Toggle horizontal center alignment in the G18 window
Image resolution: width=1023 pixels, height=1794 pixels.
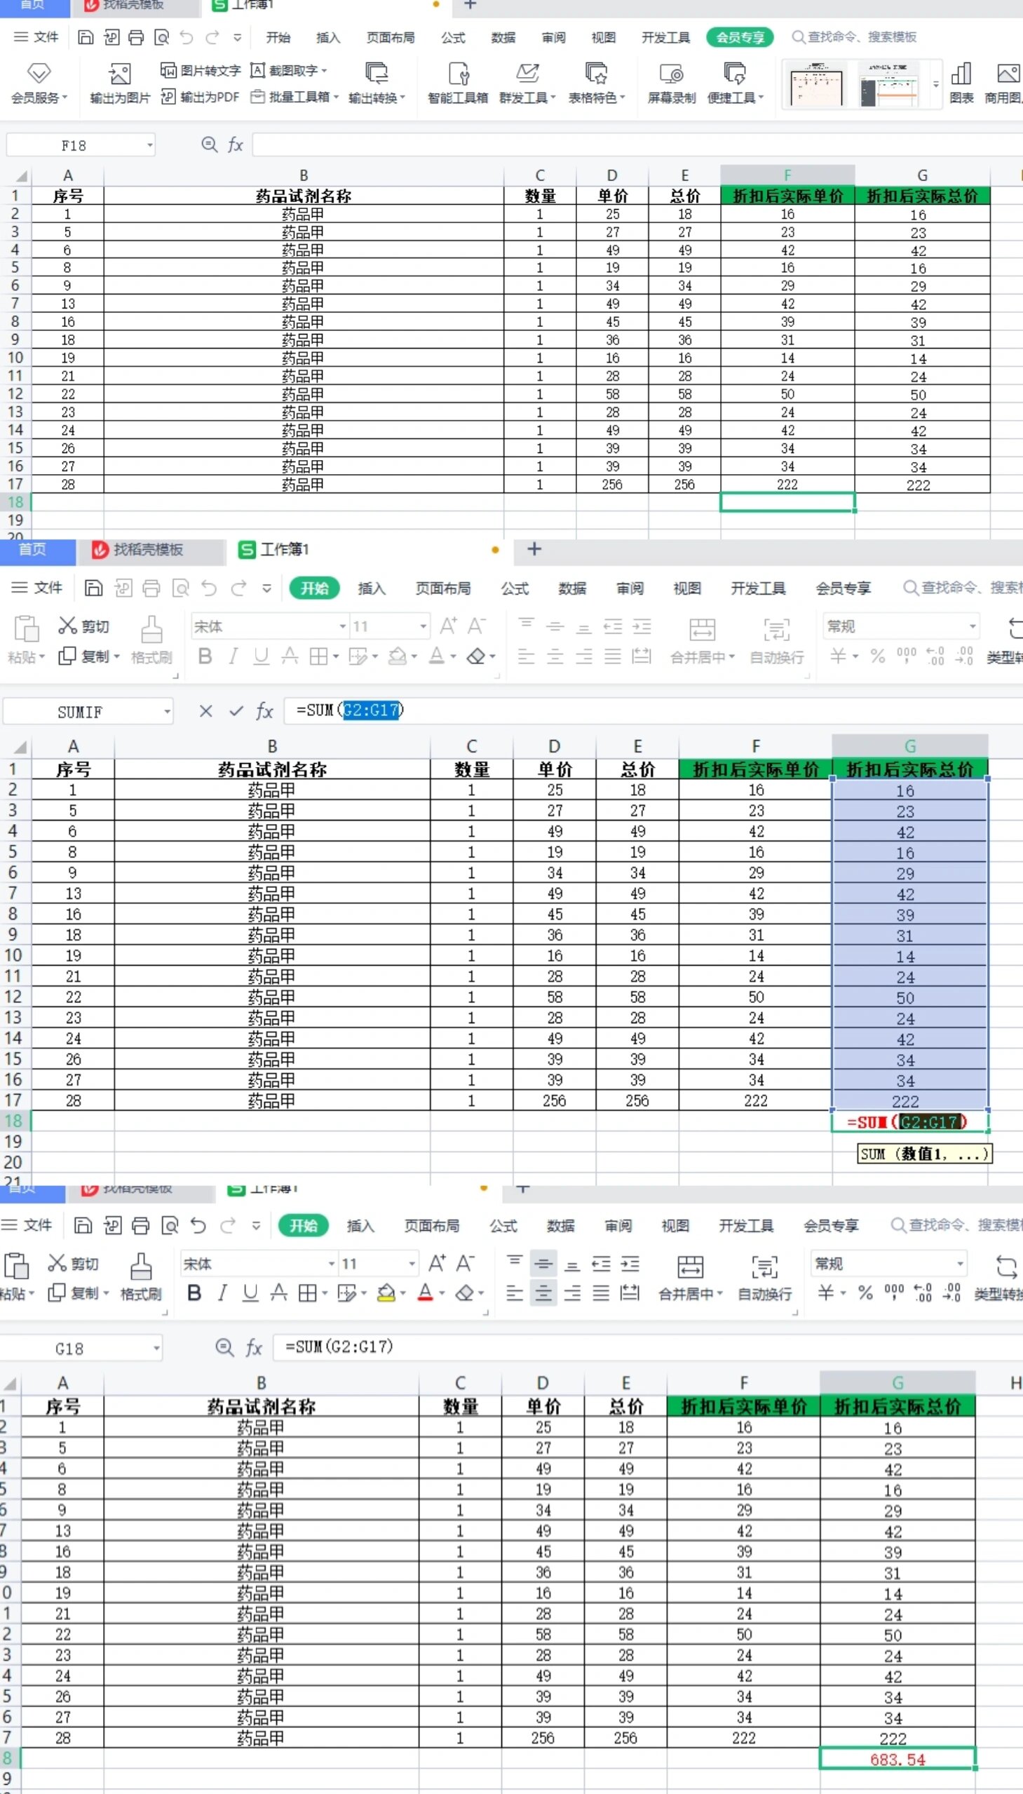click(x=543, y=1293)
